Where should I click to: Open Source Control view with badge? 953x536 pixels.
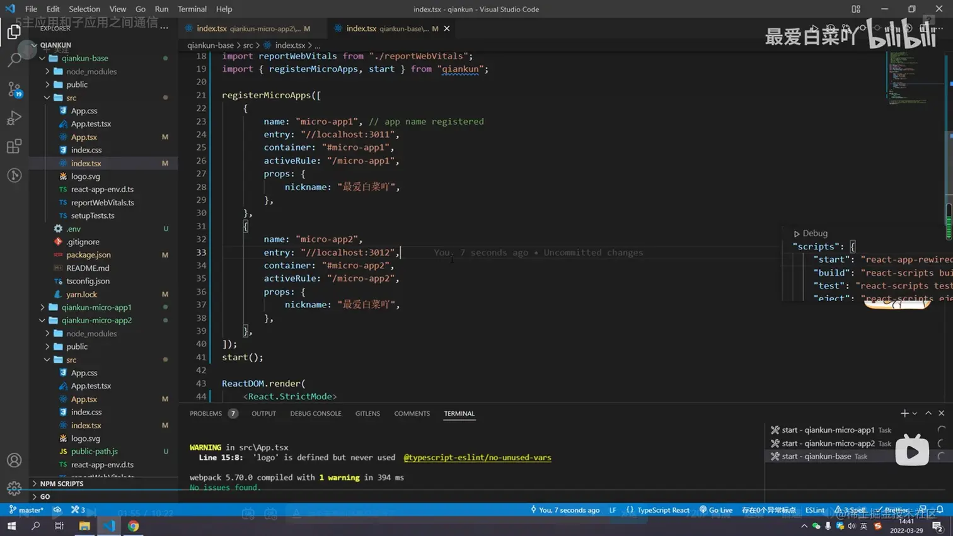[x=14, y=89]
